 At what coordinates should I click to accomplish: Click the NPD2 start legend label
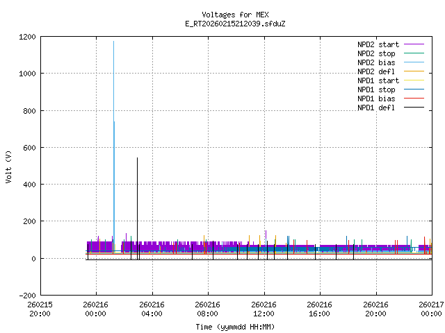coord(378,44)
